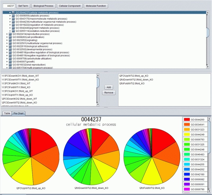Screen dimensions: 212x195
Task: Click the Add button
Action: [x=109, y=87]
